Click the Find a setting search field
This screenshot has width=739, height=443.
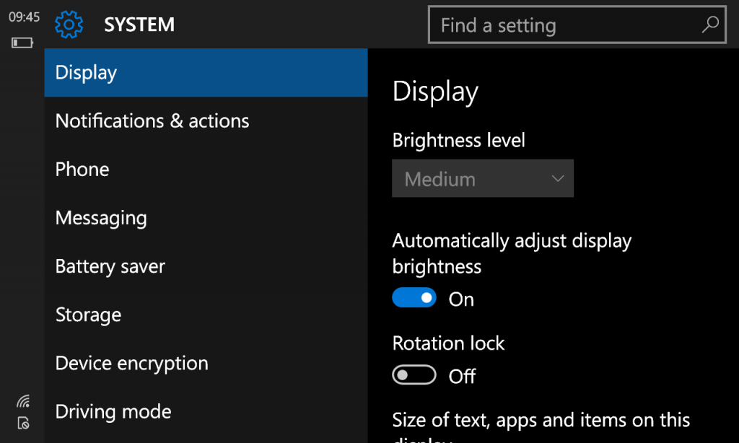coord(577,25)
